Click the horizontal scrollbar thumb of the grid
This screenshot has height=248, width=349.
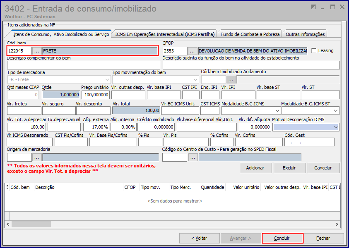click(x=31, y=224)
